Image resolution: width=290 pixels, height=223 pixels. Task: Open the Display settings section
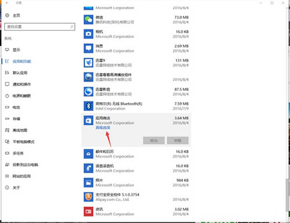[x=16, y=50]
